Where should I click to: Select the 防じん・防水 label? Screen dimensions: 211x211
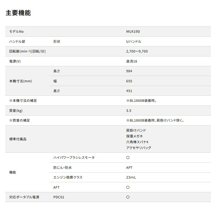(x=63, y=167)
